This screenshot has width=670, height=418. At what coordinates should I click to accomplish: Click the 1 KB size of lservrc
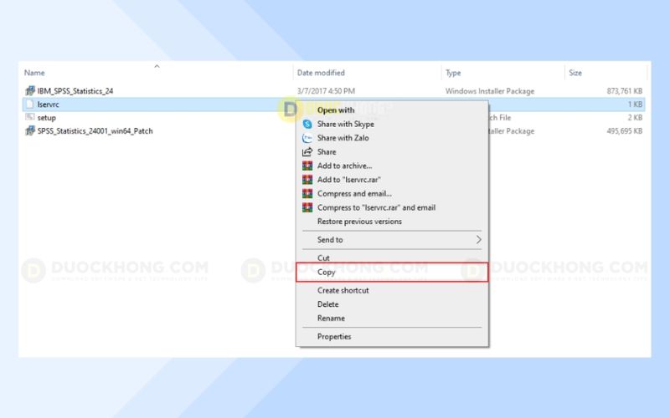tap(635, 104)
